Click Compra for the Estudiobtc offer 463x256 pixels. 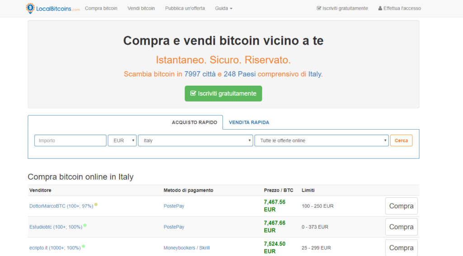(x=402, y=227)
